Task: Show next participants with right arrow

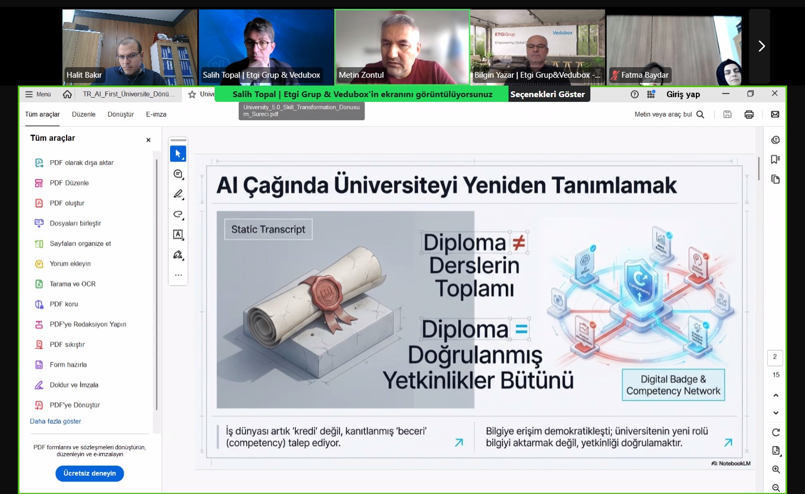Action: click(x=761, y=46)
